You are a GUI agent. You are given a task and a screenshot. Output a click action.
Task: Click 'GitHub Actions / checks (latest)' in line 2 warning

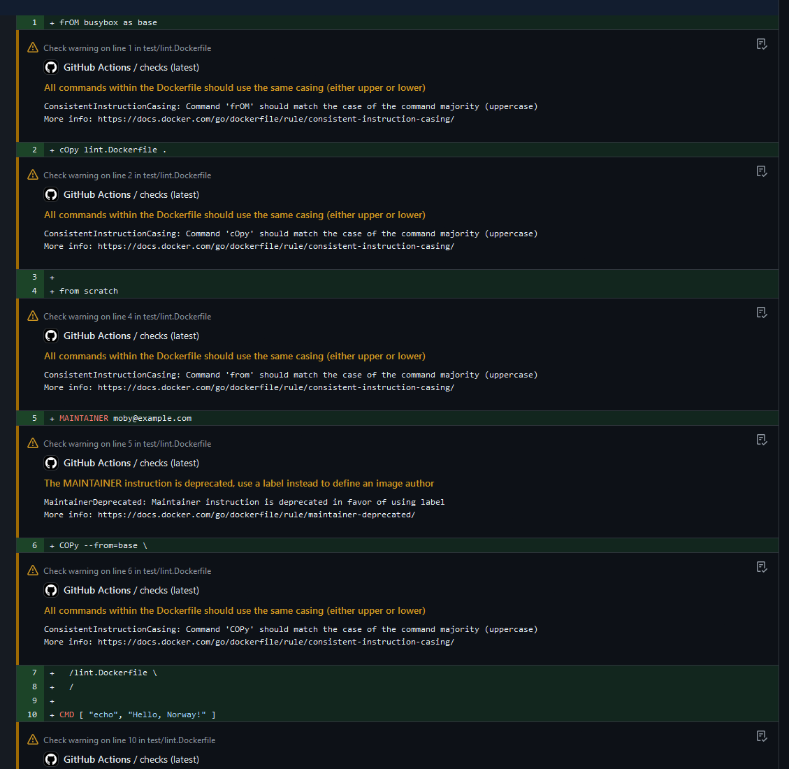(131, 194)
